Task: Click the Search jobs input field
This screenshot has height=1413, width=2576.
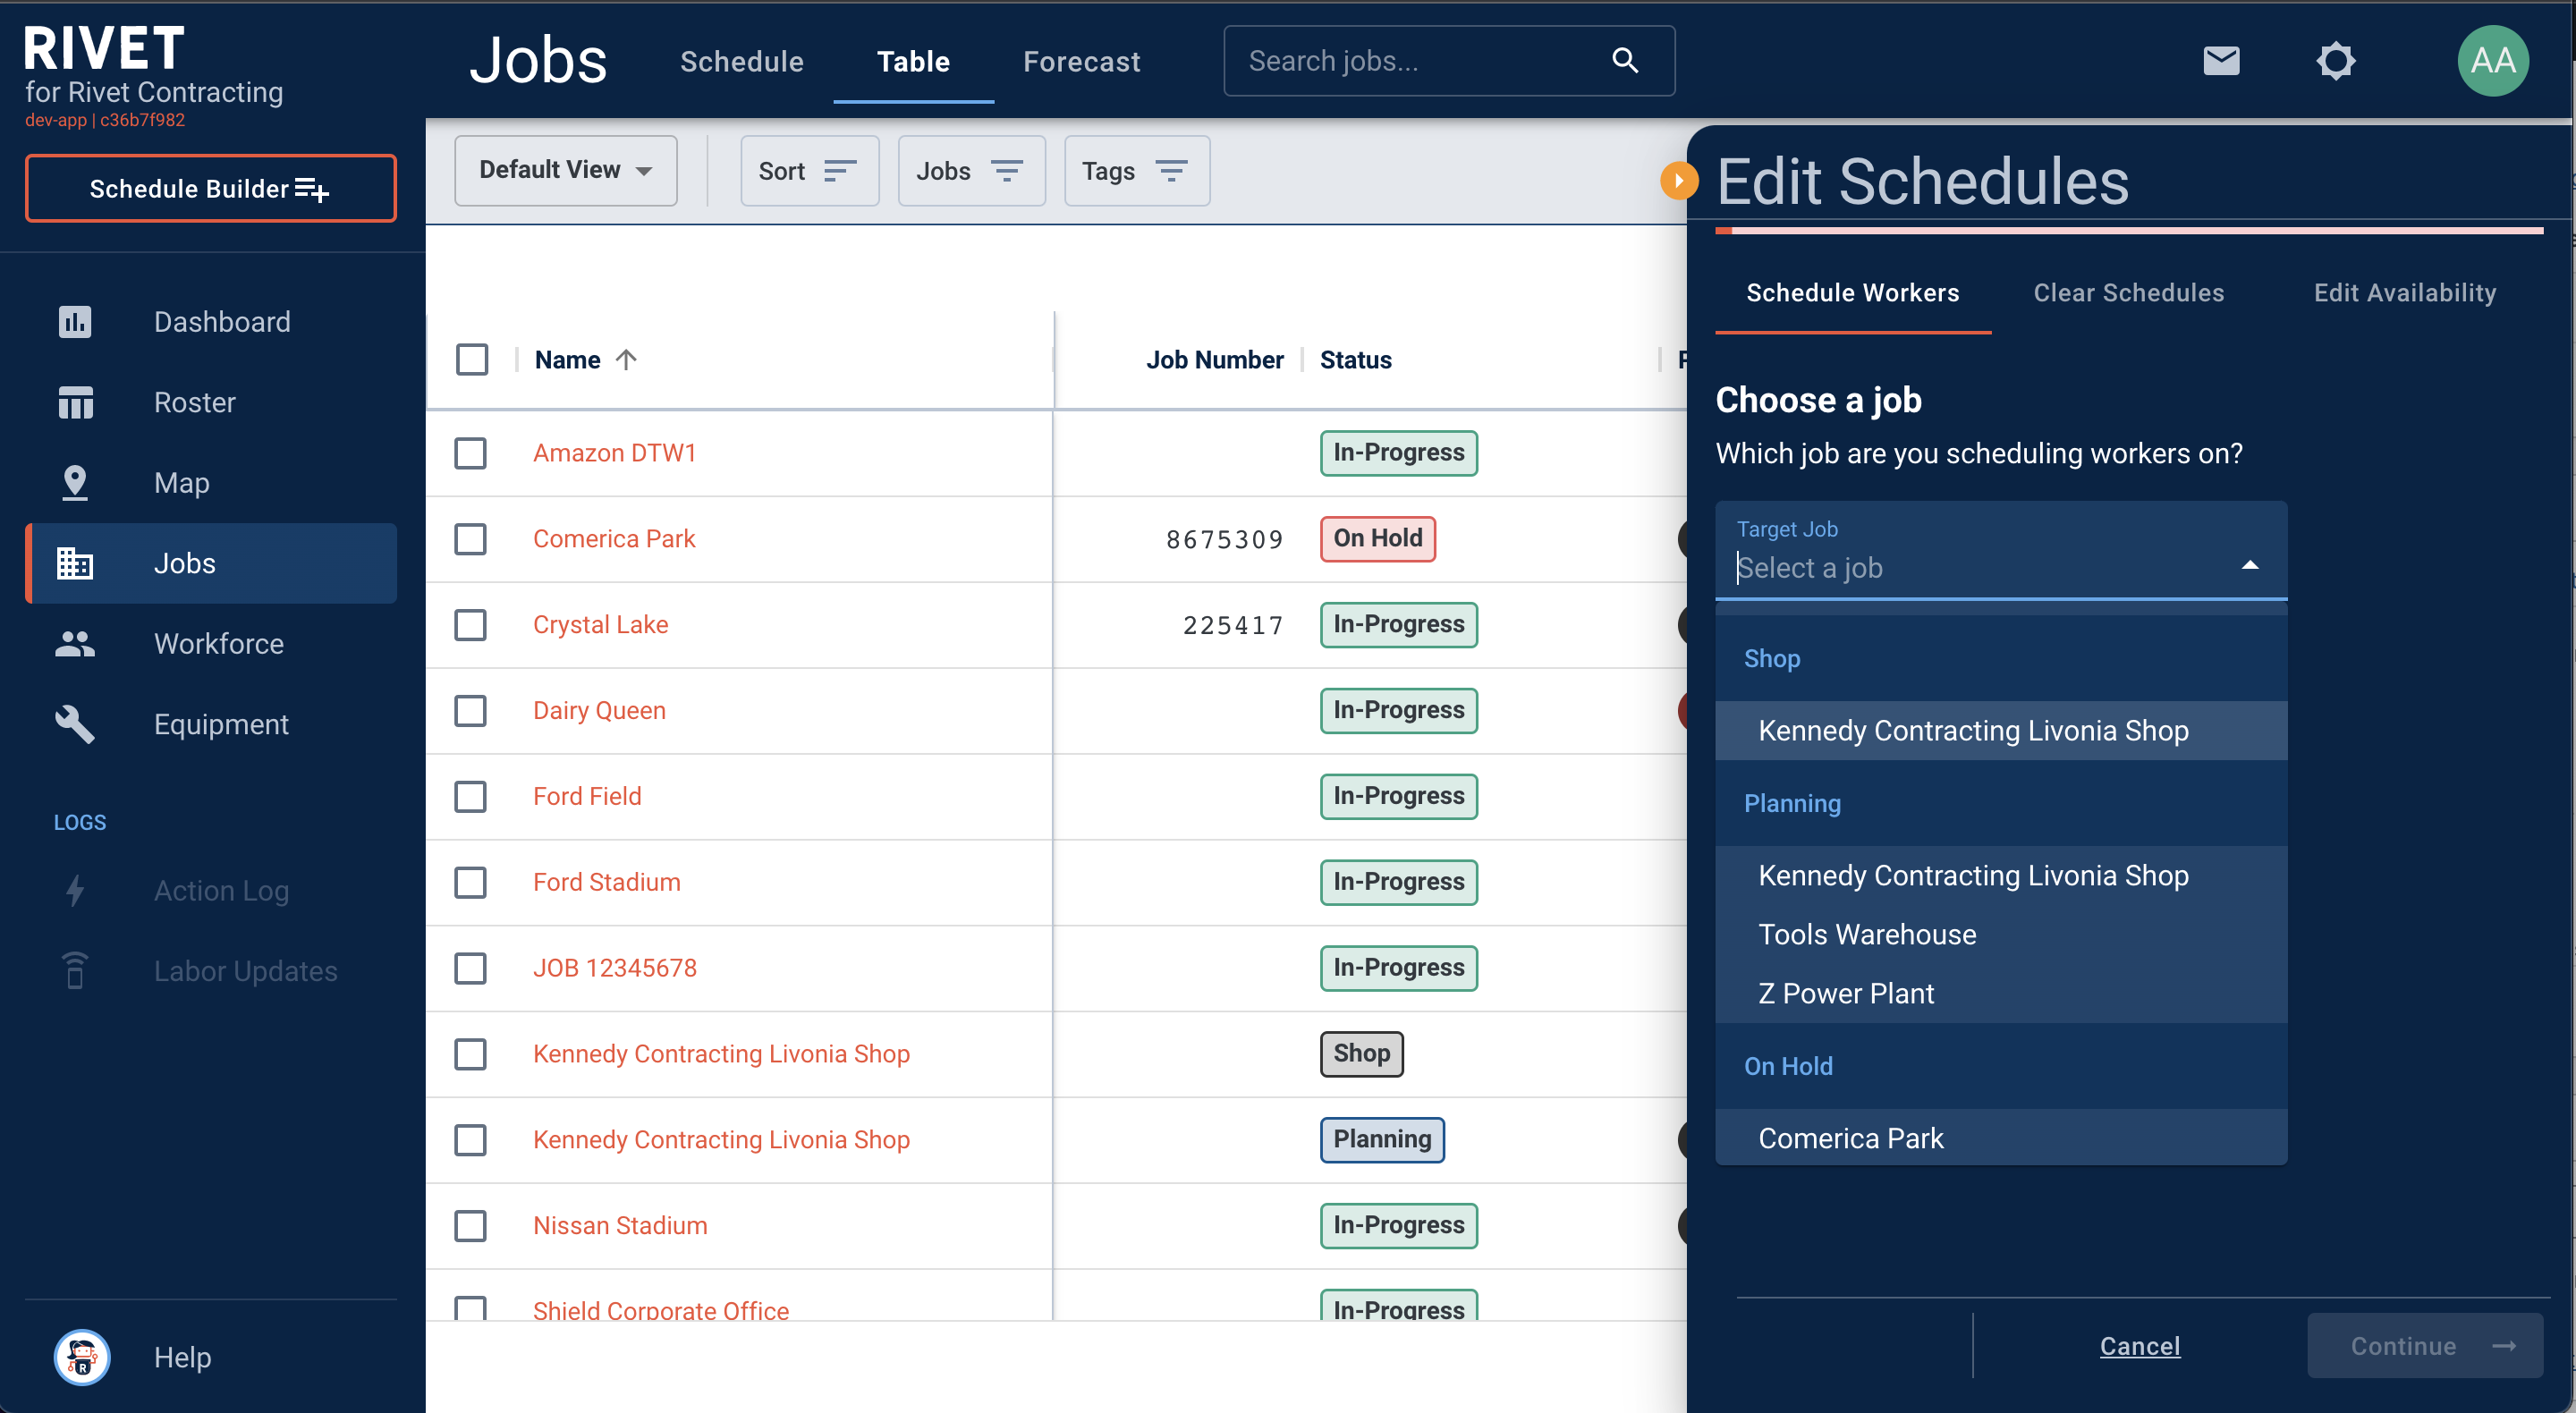Action: point(1449,61)
